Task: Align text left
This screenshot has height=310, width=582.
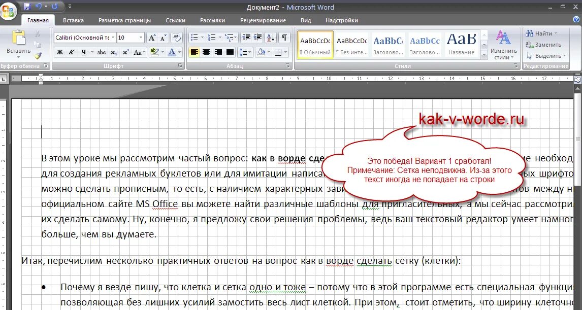Action: click(194, 52)
